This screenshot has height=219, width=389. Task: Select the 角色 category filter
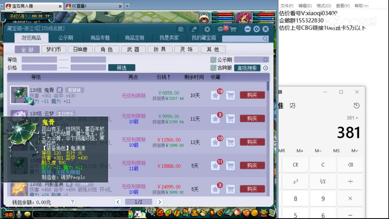106,49
